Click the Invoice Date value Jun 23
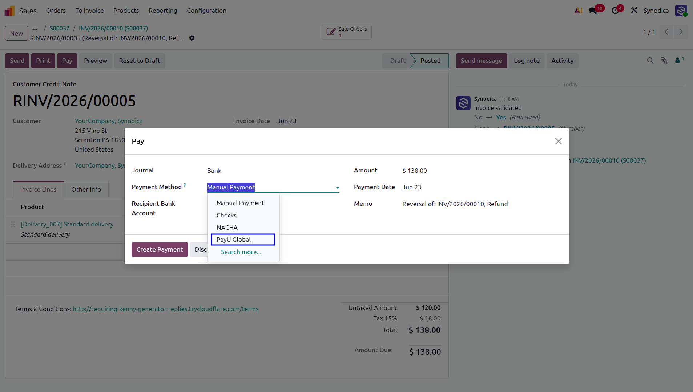Viewport: 693px width, 392px height. point(287,121)
